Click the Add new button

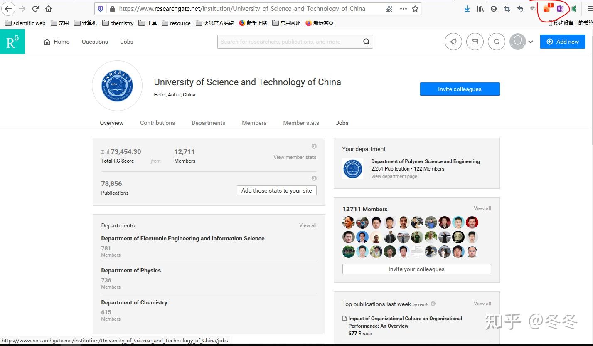tap(563, 42)
